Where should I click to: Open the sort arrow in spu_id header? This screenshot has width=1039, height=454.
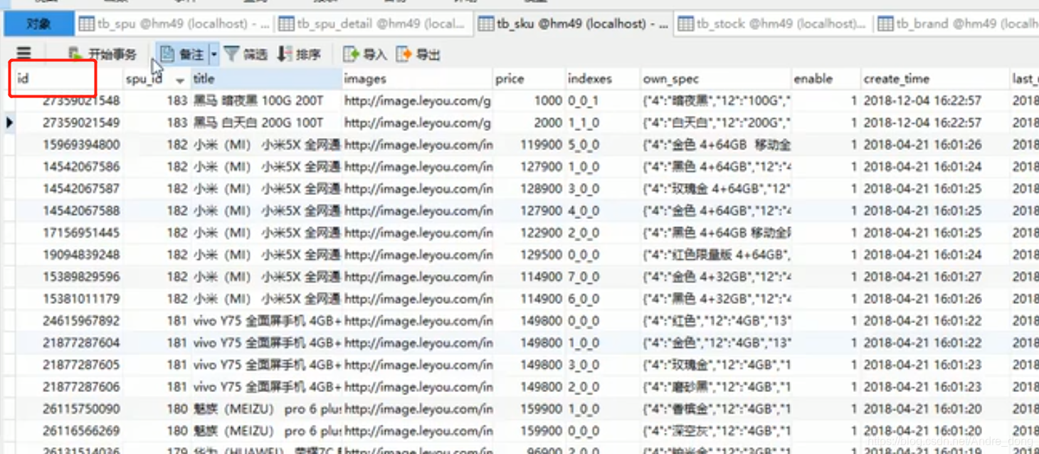180,80
